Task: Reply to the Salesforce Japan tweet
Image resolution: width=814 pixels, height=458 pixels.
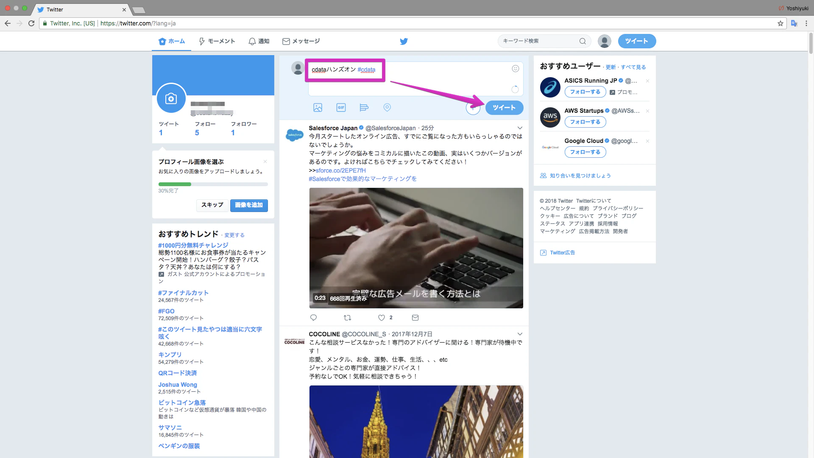Action: tap(313, 318)
